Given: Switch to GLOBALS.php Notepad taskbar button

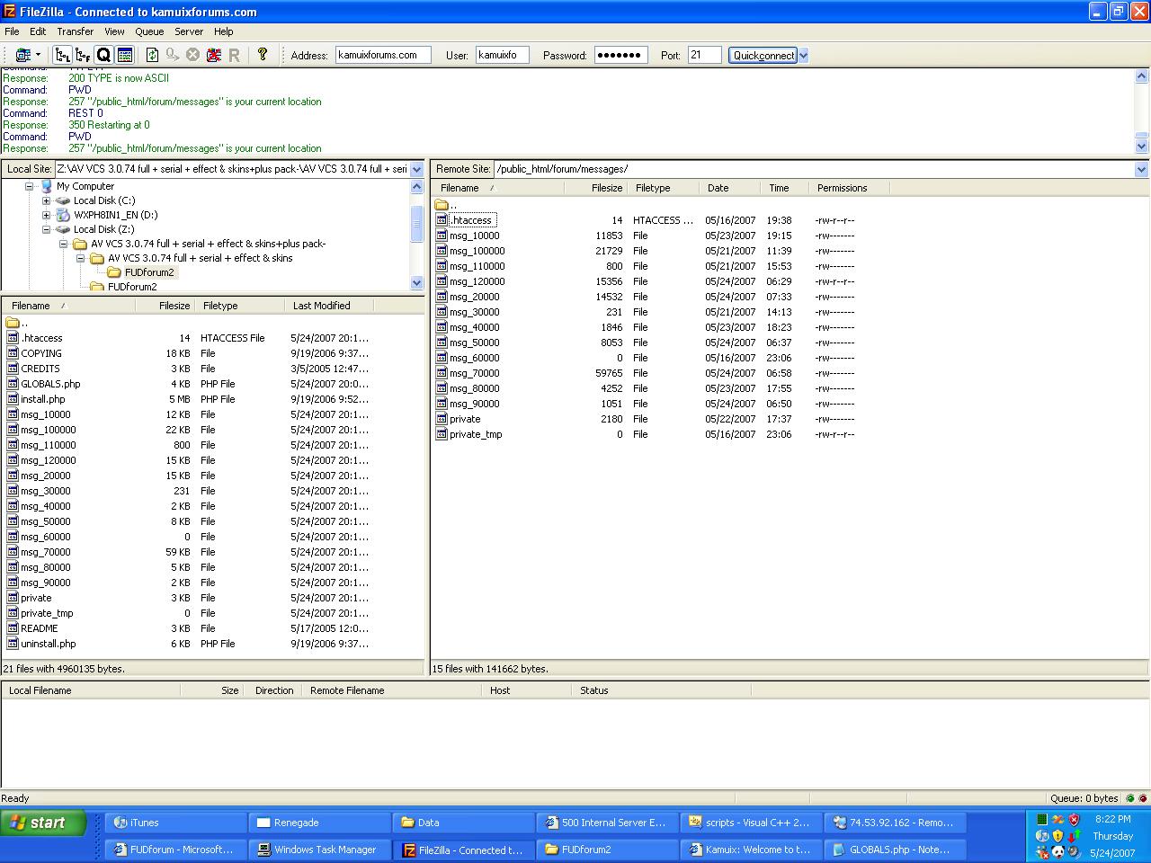Looking at the screenshot, I should point(896,850).
